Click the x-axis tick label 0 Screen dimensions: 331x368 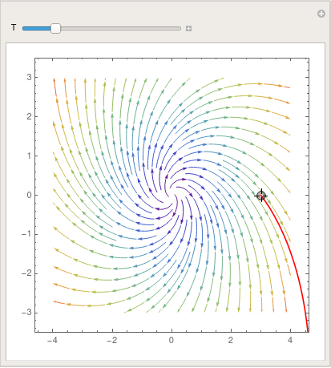(x=172, y=340)
